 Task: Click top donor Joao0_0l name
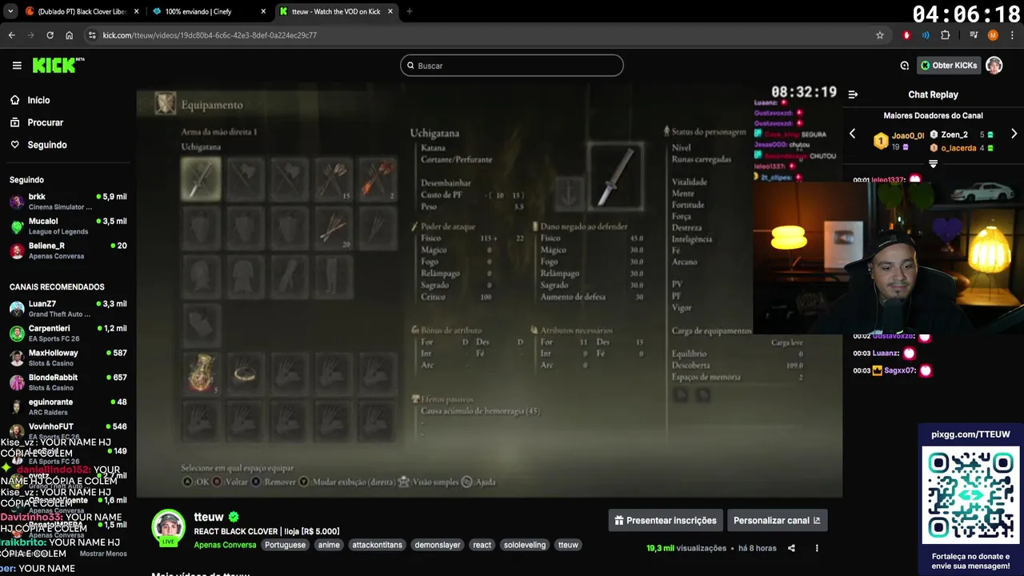[908, 136]
